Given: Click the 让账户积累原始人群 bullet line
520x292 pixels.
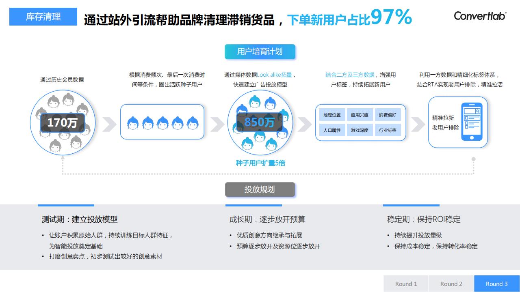Looking at the screenshot, I should pos(111,235).
